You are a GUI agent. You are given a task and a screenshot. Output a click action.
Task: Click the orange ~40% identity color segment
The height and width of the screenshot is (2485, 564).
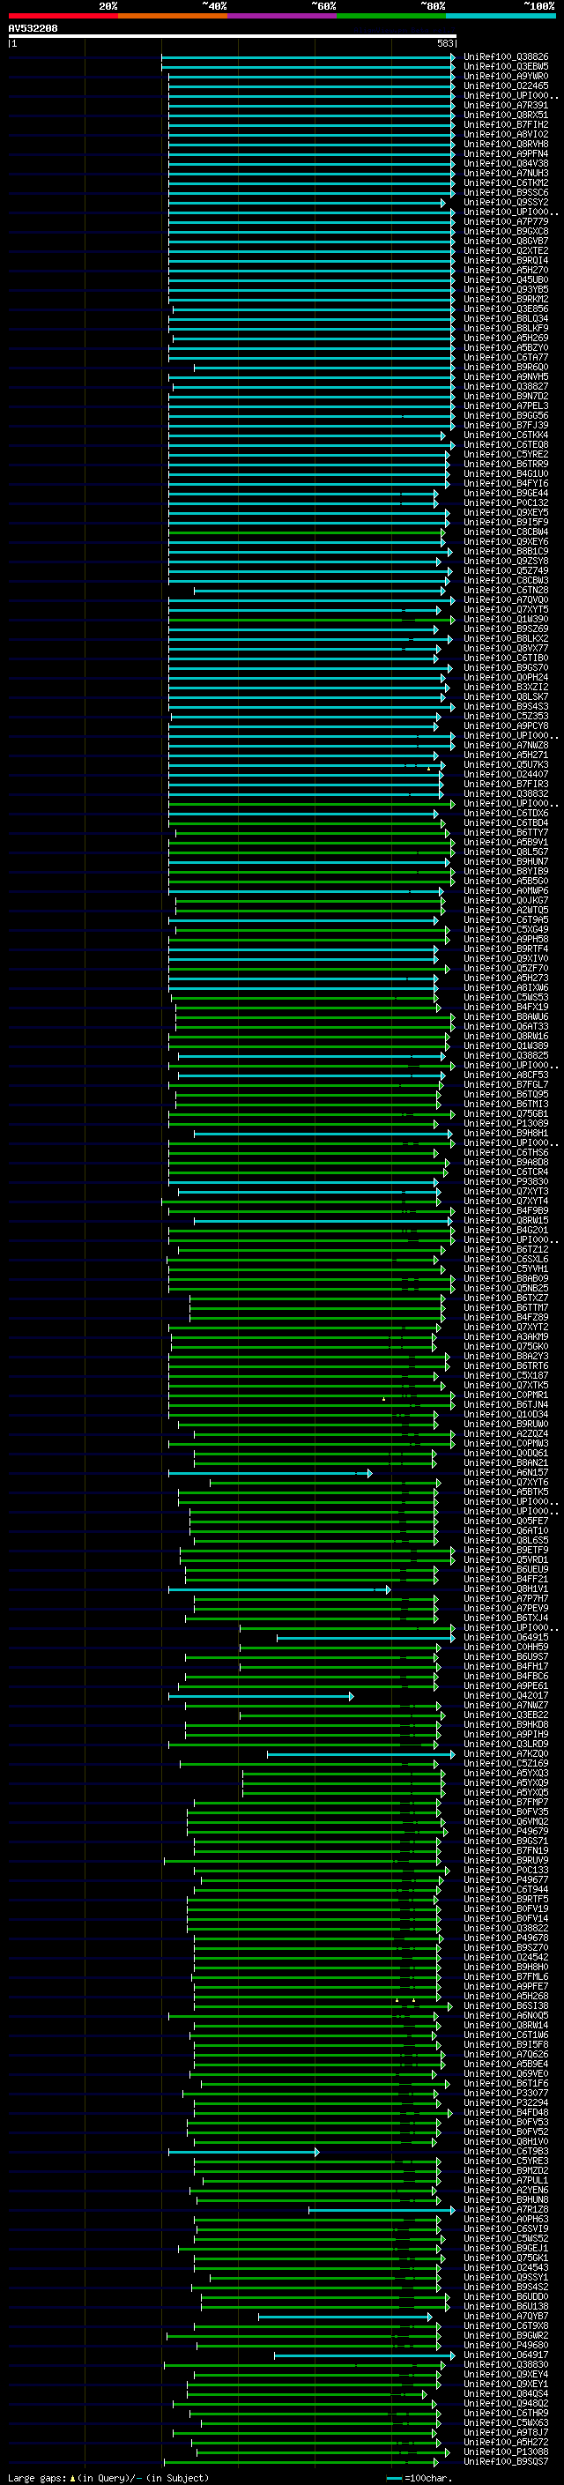click(x=173, y=16)
